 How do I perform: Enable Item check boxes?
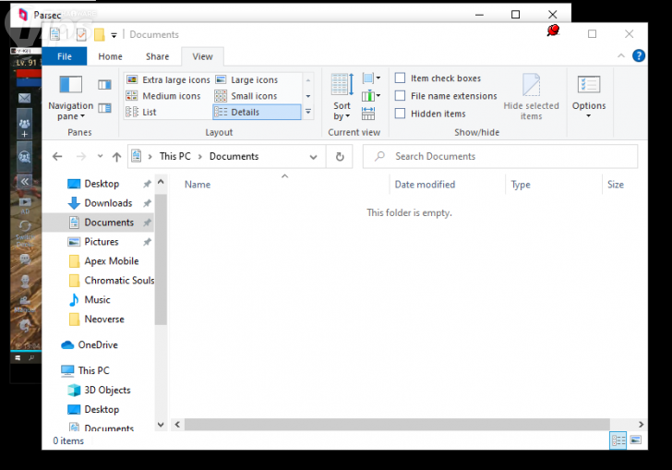(x=400, y=78)
